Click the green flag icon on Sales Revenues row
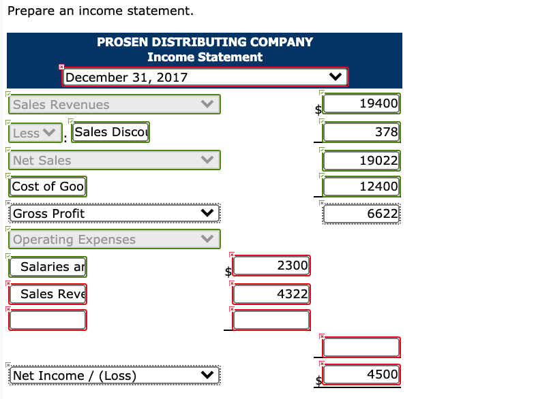 tap(9, 94)
